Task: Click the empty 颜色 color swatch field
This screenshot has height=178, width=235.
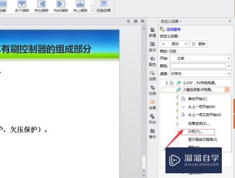Action: (198, 66)
